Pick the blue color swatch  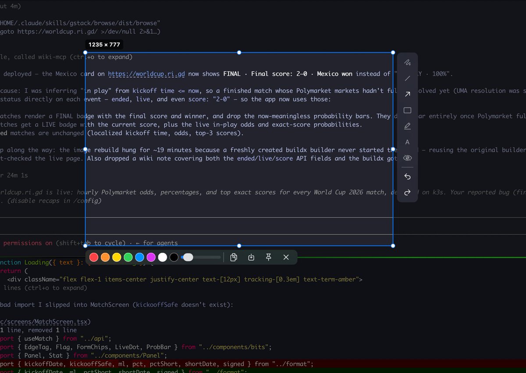(x=139, y=257)
